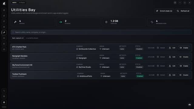Click the Enabled status badge for Toolbar Pushback
This screenshot has width=194, height=109.
pyautogui.click(x=140, y=76)
